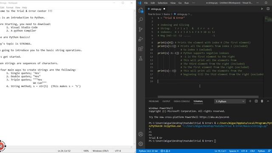
Task: Click 'Trial & Er' terminal output line
Action: point(156,138)
